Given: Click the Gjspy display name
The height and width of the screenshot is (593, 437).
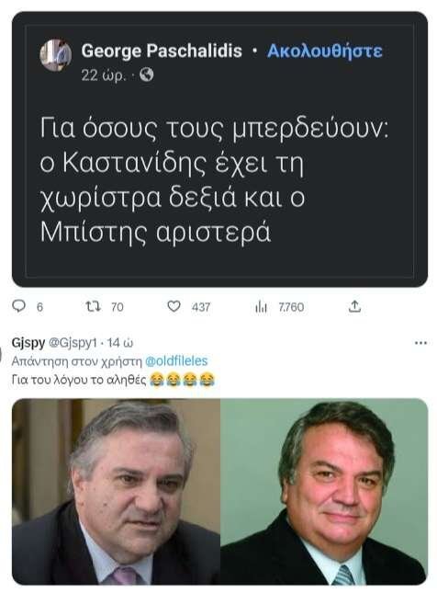Looking at the screenshot, I should point(28,343).
